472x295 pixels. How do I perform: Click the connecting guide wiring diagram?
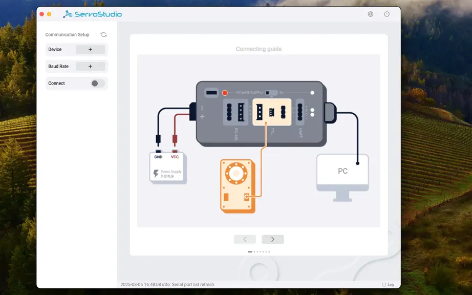(x=259, y=141)
